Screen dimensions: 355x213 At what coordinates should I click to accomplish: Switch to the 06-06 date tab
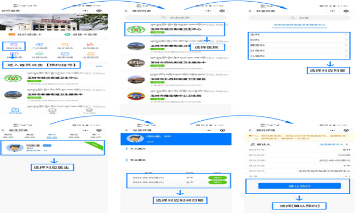[74, 136]
